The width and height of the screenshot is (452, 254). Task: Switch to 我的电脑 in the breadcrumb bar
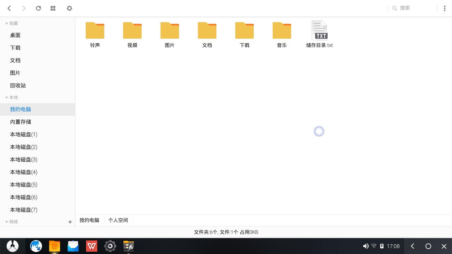[89, 220]
